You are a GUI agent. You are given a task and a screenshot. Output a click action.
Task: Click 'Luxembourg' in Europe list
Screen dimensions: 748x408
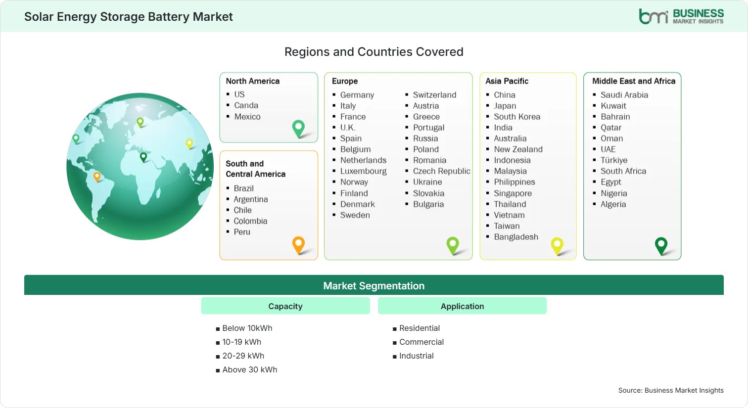tap(364, 171)
